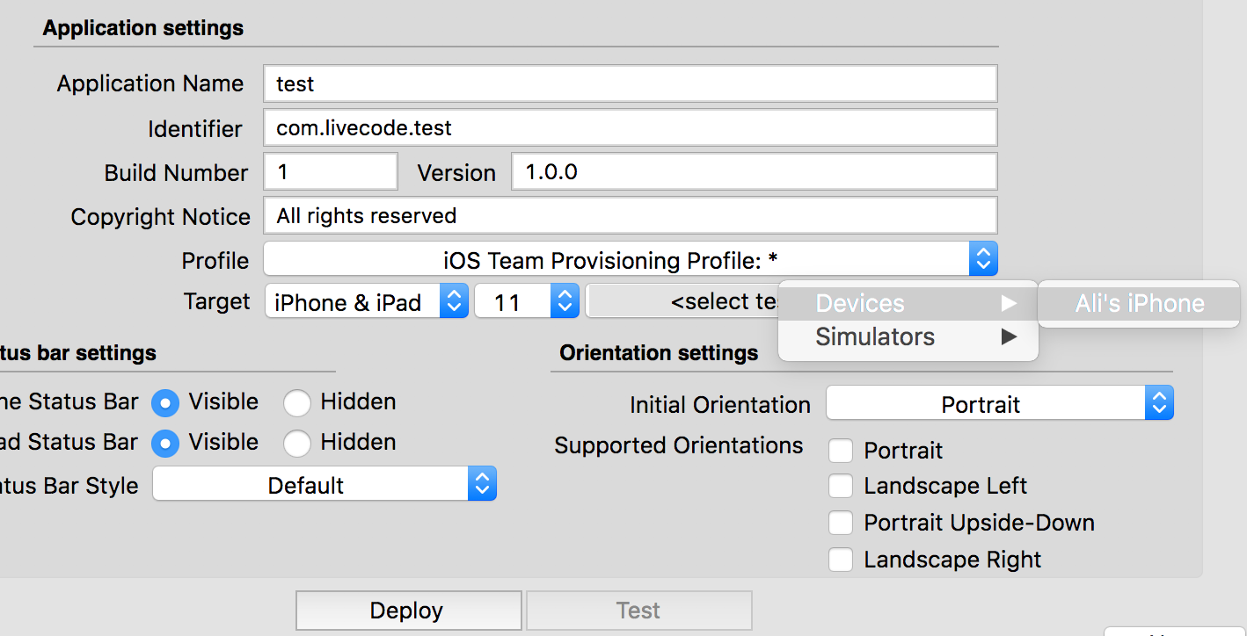Click the Target device stepper arrows

(454, 300)
